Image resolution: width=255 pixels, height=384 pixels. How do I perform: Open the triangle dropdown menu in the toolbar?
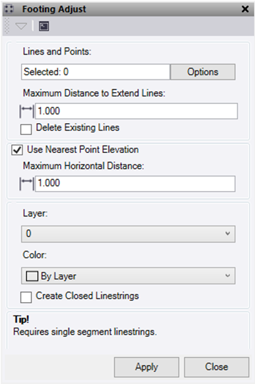[x=21, y=26]
